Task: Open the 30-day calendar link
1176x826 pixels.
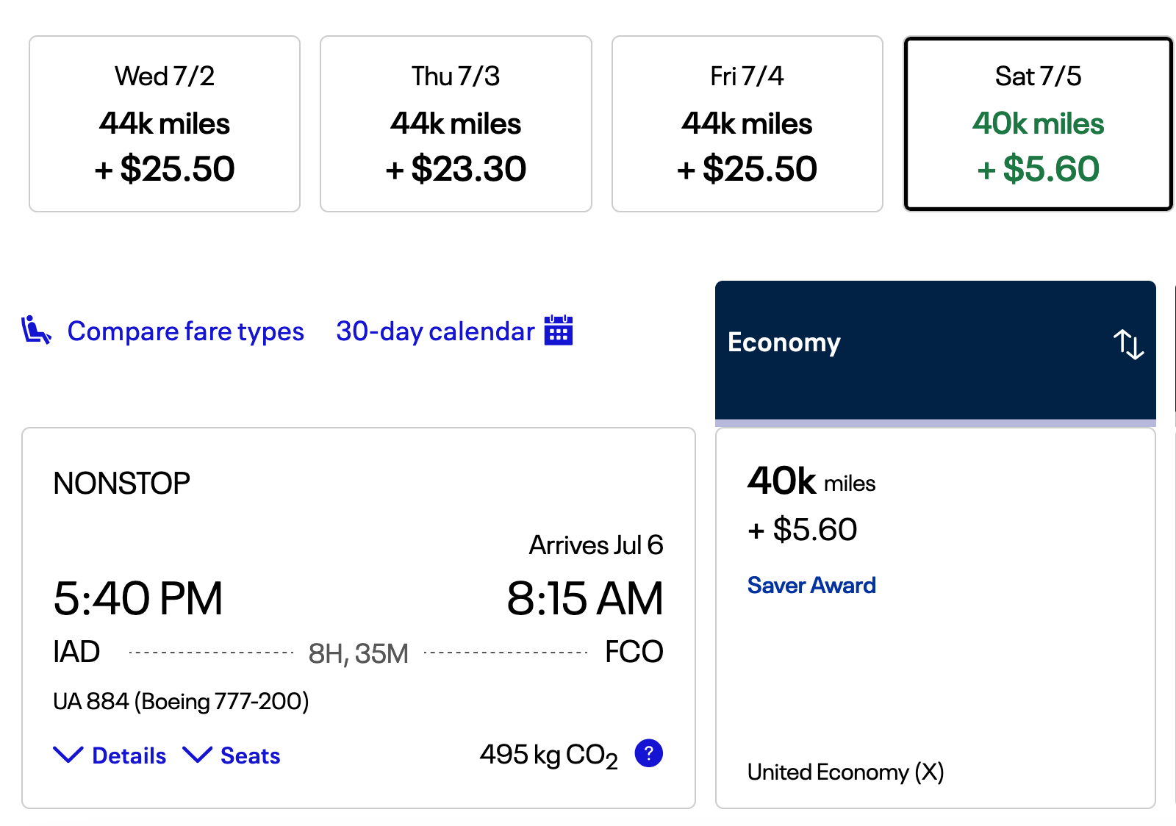Action: [x=435, y=331]
